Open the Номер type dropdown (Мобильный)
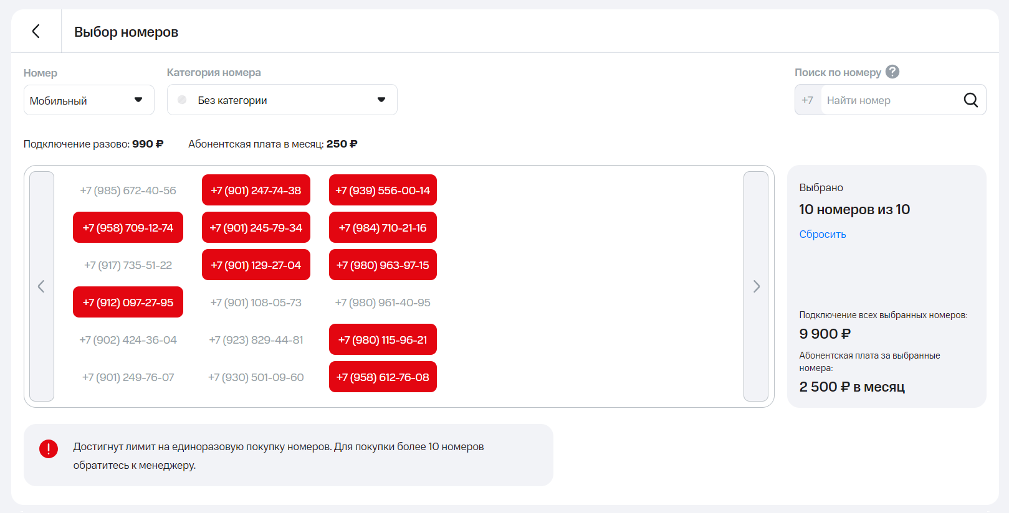The height and width of the screenshot is (513, 1009). (x=88, y=100)
